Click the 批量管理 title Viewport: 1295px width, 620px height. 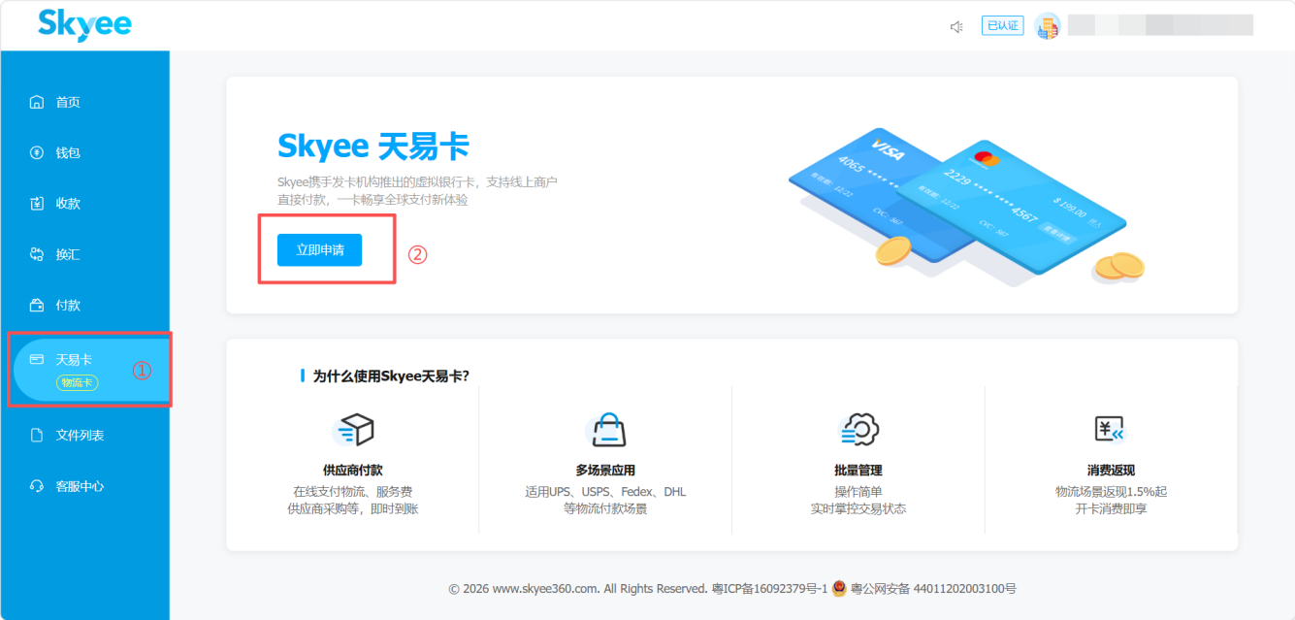click(858, 471)
